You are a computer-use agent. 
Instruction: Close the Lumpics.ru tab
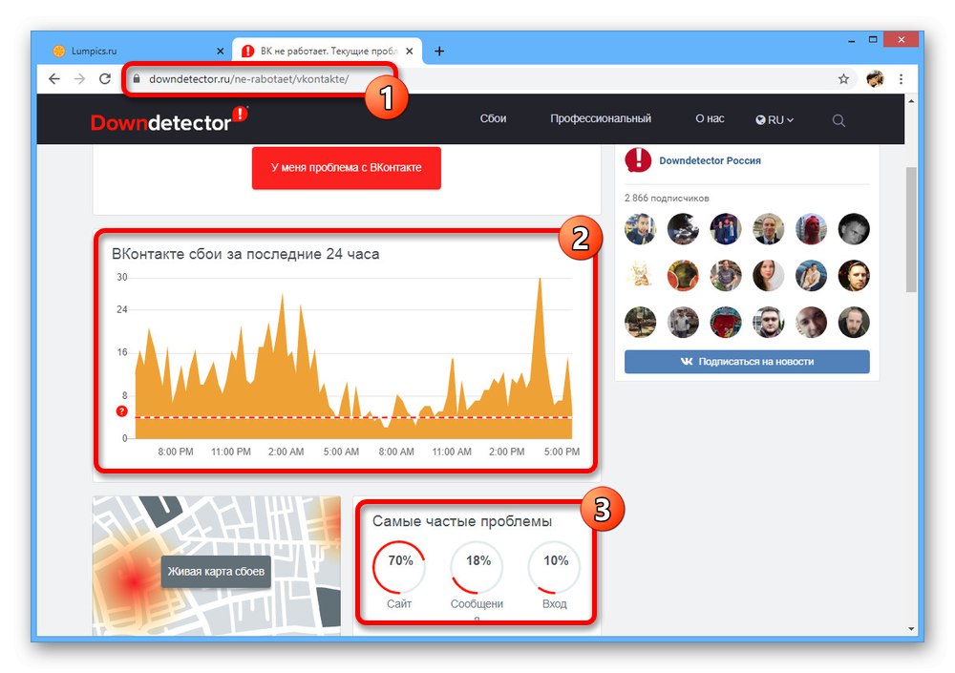220,52
